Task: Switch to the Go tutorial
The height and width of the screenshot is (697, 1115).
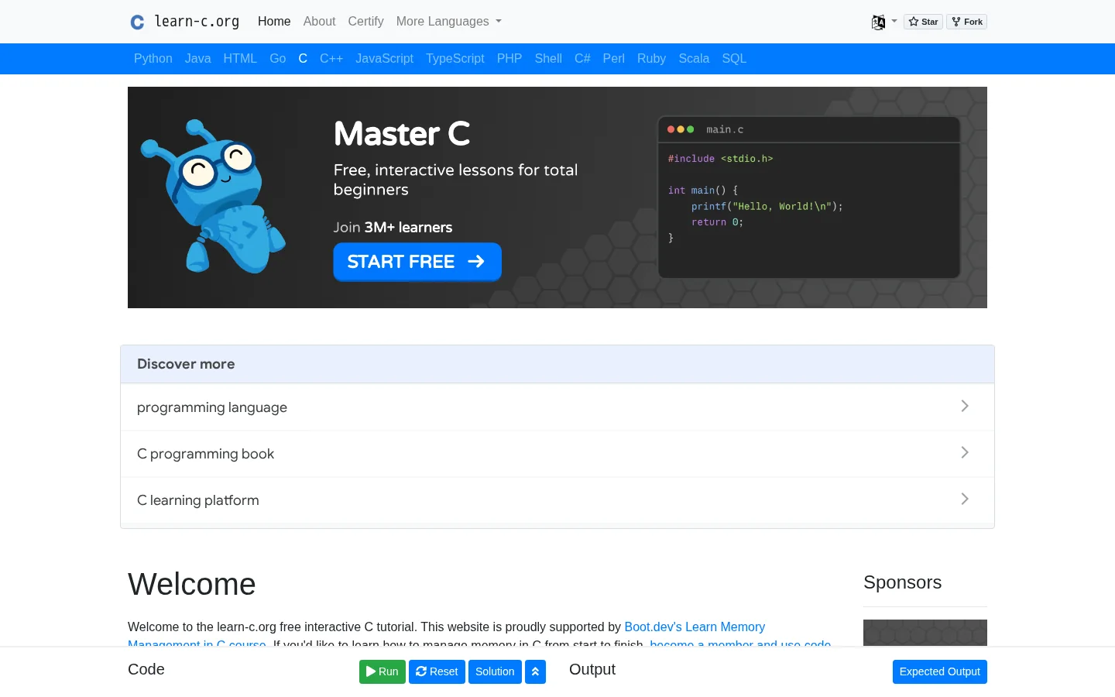Action: tap(278, 59)
